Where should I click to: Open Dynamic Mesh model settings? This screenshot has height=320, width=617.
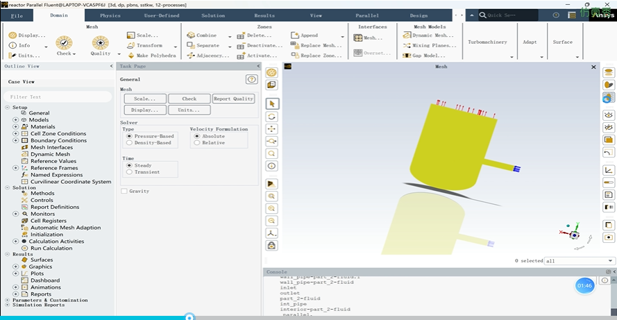coord(428,35)
